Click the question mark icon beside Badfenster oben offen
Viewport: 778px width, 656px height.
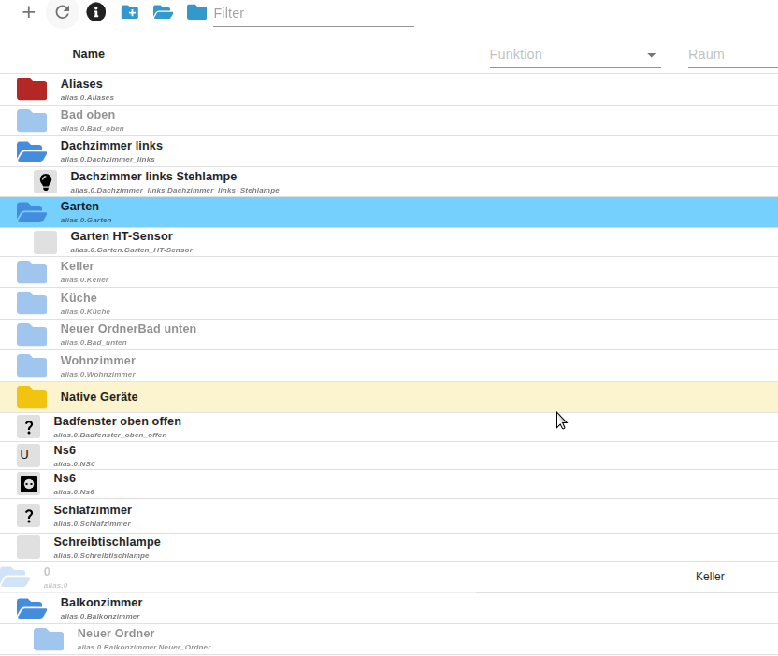[x=28, y=427]
